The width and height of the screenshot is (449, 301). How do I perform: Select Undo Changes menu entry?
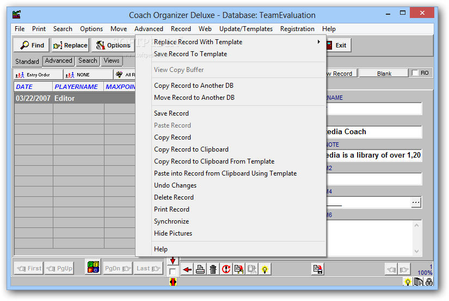[x=175, y=185]
